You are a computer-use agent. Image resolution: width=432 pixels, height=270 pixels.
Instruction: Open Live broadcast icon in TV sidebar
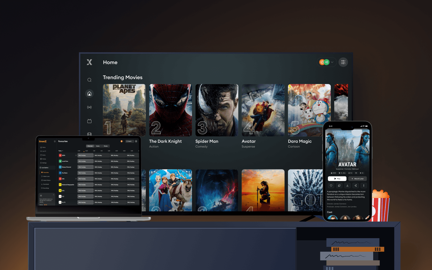89,107
